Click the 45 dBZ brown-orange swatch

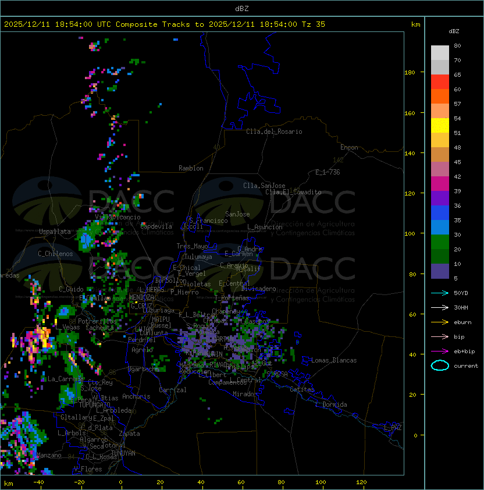[x=440, y=154]
